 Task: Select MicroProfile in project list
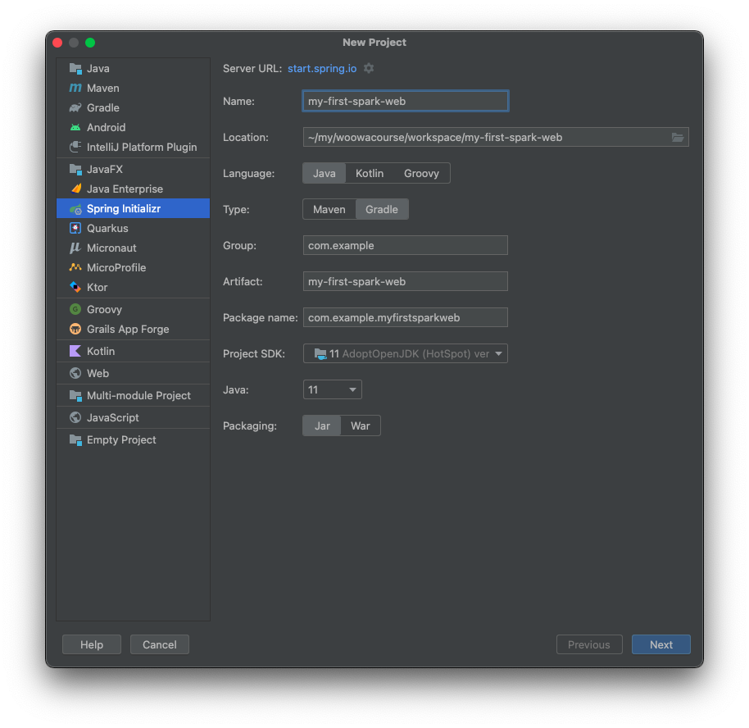[133, 267]
